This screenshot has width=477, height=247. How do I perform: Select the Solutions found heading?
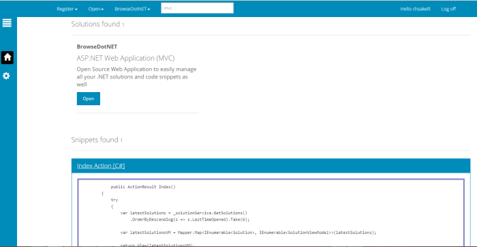coord(97,24)
